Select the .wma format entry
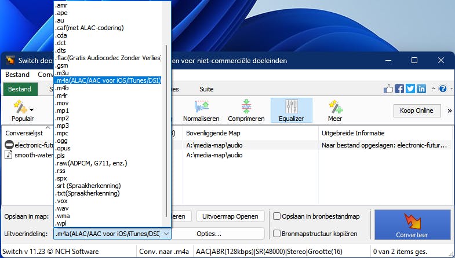This screenshot has height=258, width=455. click(108, 216)
